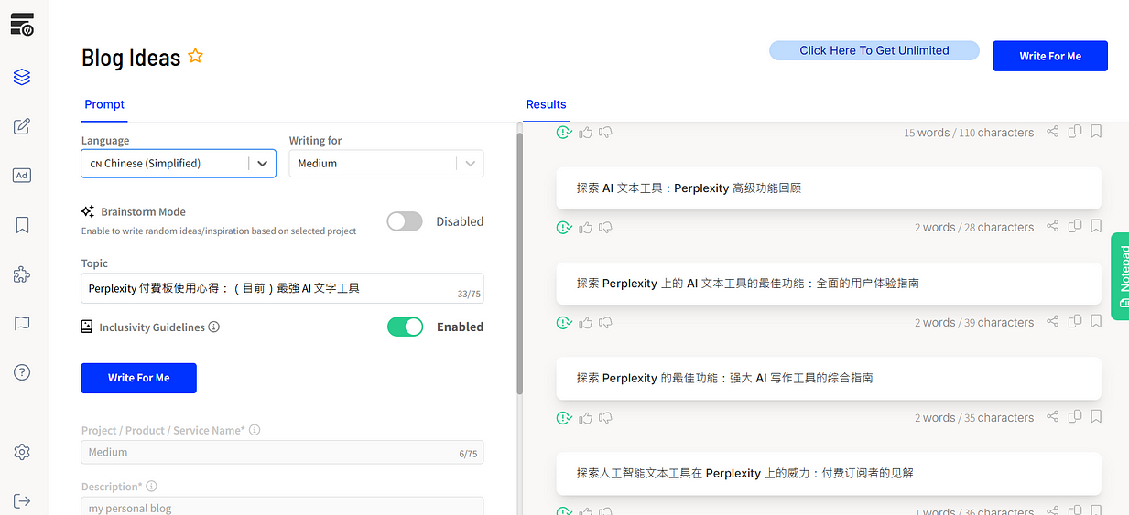Image resolution: width=1129 pixels, height=515 pixels.
Task: Open the stacked layers templates icon in sidebar
Action: [22, 78]
